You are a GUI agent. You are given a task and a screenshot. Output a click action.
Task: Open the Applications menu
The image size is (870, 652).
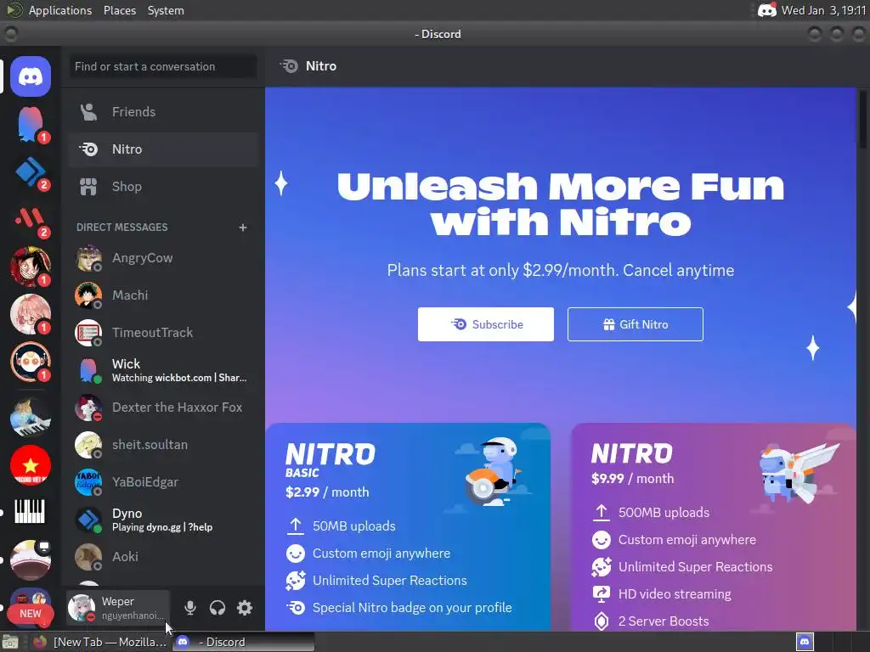pos(60,10)
